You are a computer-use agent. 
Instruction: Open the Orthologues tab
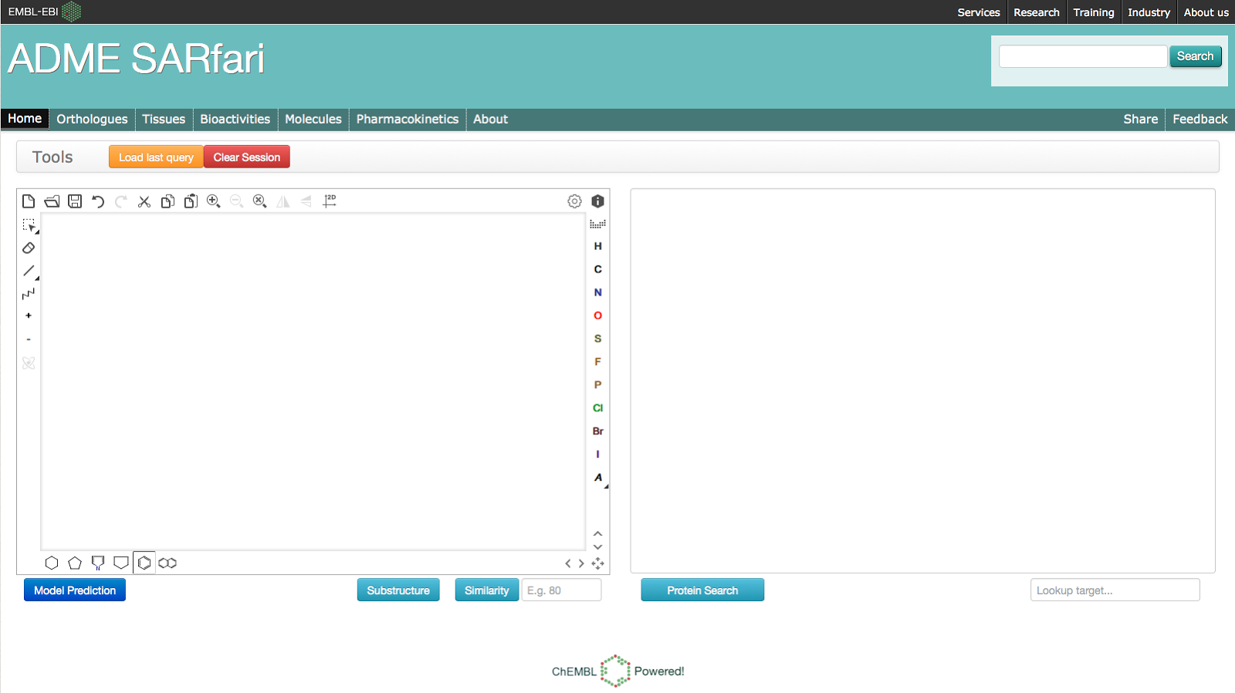[92, 119]
